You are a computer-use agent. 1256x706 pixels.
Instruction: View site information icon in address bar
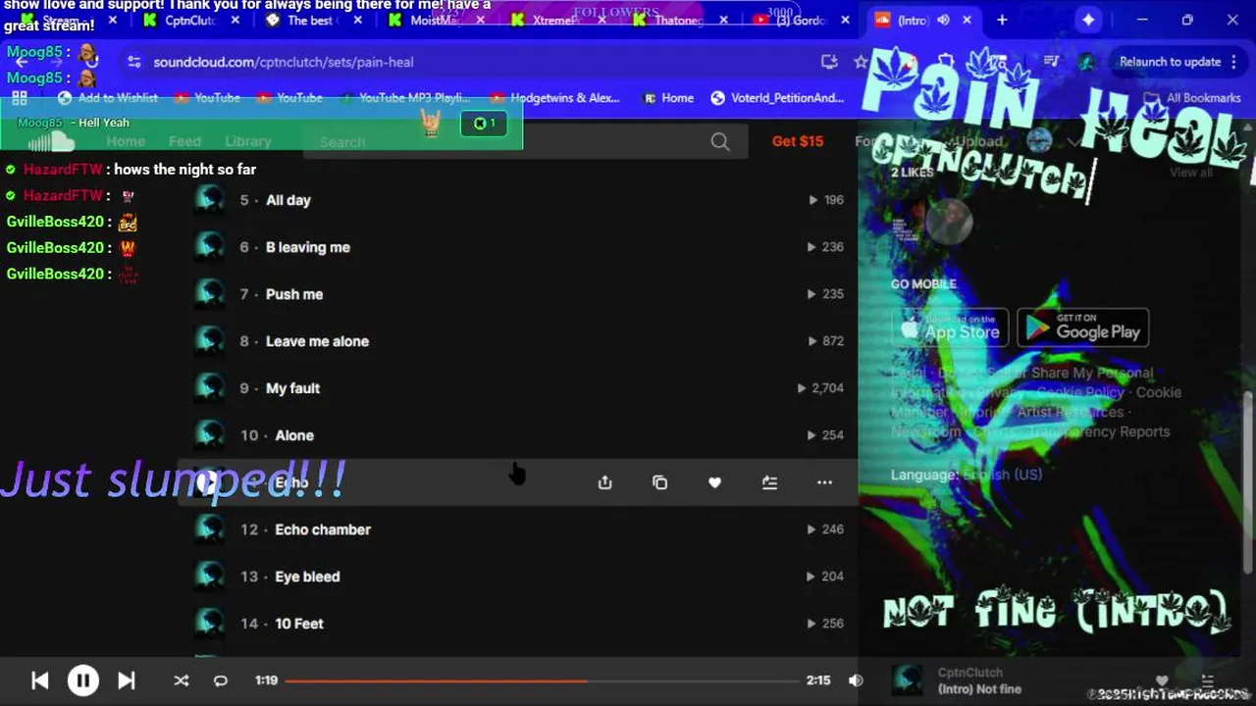click(133, 62)
